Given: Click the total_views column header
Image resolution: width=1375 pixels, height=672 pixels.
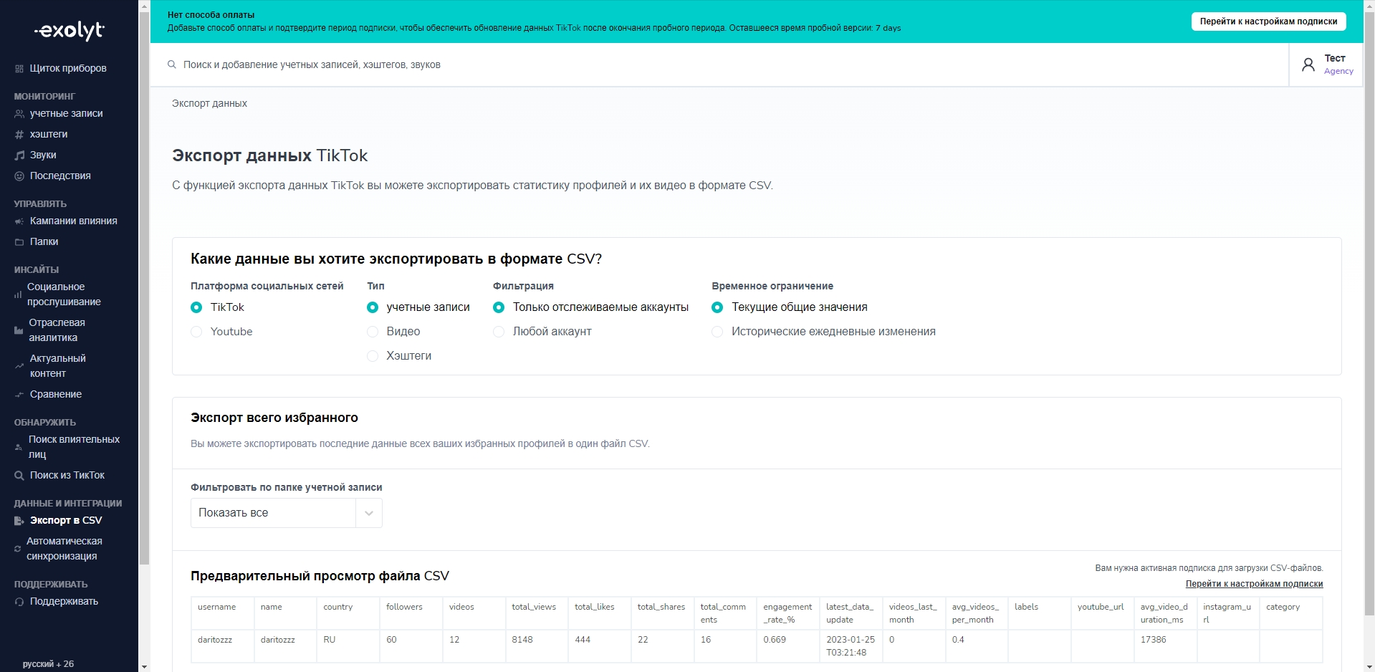Looking at the screenshot, I should 537,613.
